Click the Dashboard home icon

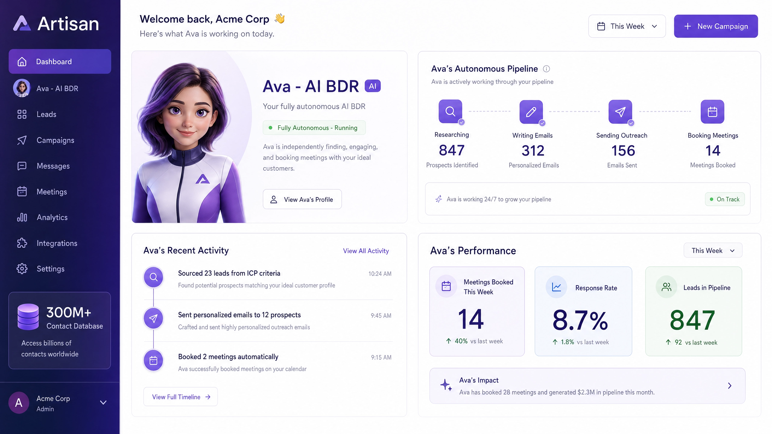point(22,61)
